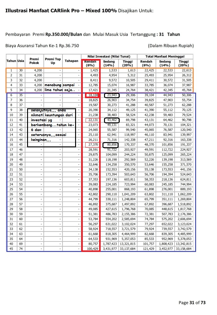Screen dimensions: 217x315
Task: Click value 3,431,977 in year 45 row
Action: tap(110, 249)
